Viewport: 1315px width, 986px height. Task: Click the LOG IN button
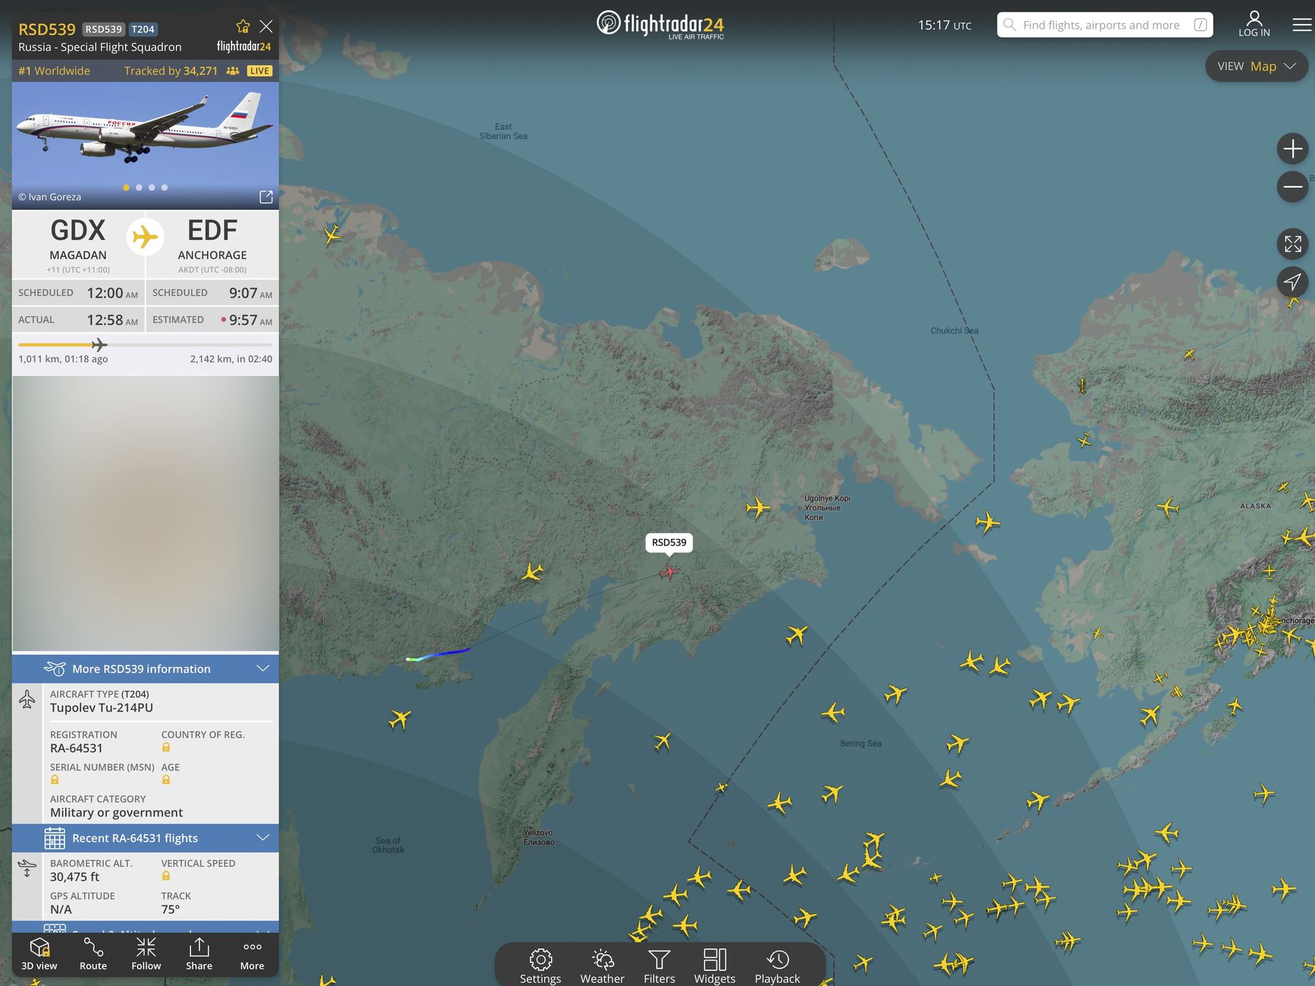click(1253, 23)
